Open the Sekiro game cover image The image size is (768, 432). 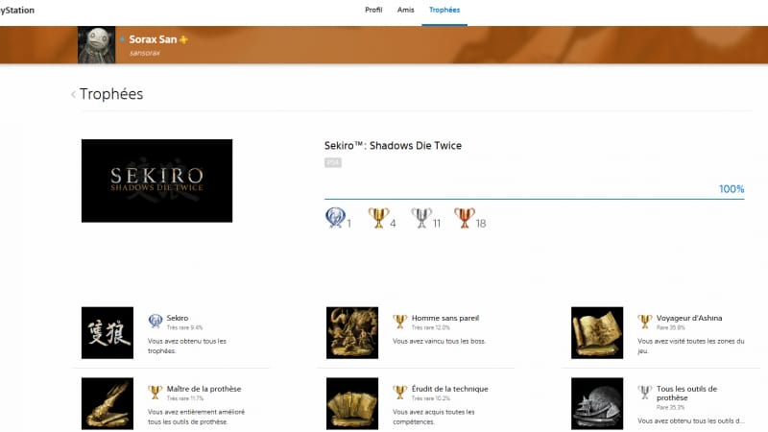tap(156, 180)
